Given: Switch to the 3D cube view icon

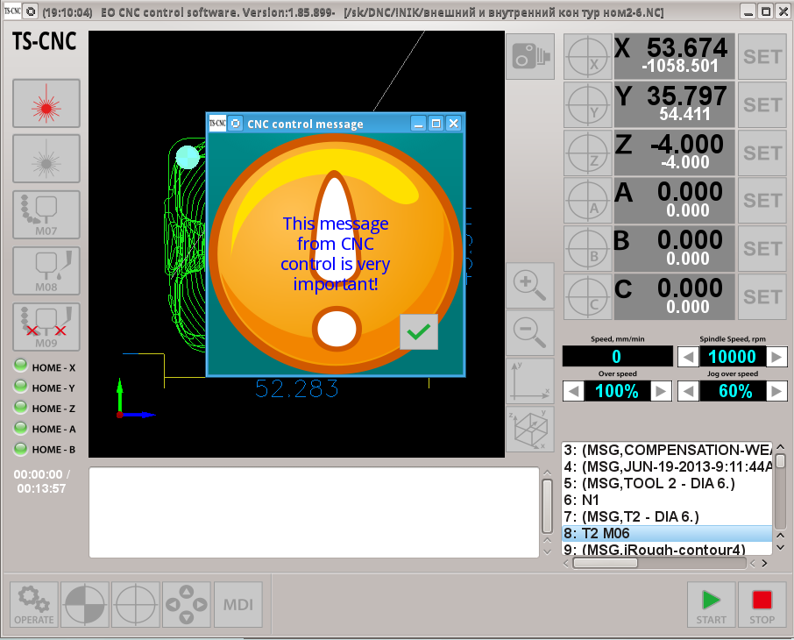Looking at the screenshot, I should coord(530,429).
